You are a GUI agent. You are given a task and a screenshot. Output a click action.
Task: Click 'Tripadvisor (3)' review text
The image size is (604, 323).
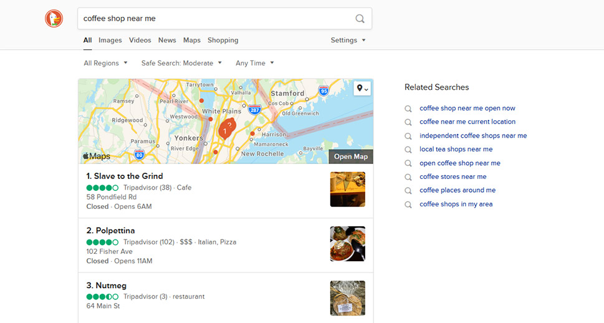point(145,297)
